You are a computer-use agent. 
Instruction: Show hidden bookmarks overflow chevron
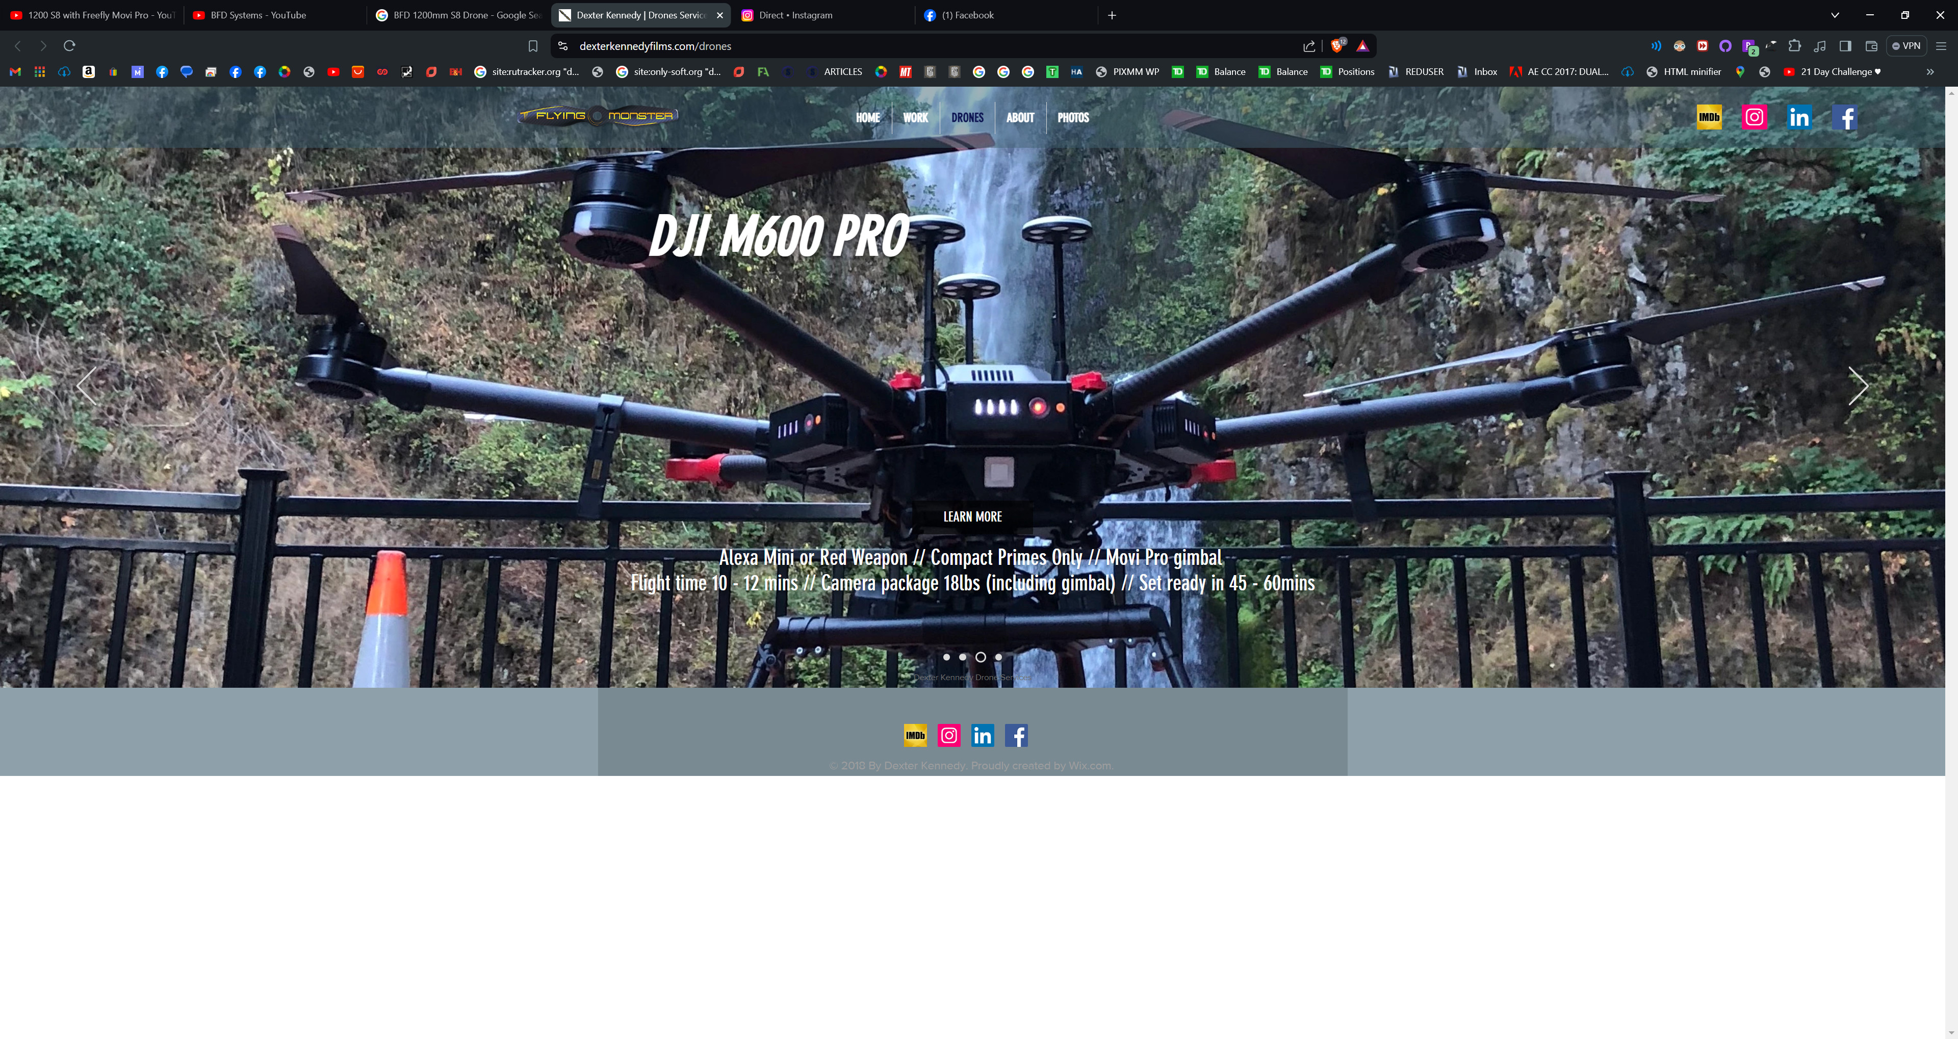(x=1930, y=71)
